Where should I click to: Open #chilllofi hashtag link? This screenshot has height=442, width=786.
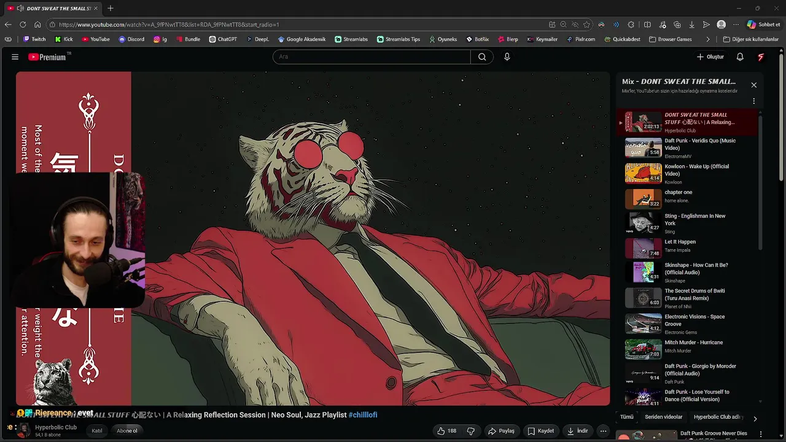[363, 415]
